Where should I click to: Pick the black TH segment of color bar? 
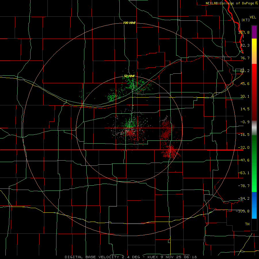(254, 224)
